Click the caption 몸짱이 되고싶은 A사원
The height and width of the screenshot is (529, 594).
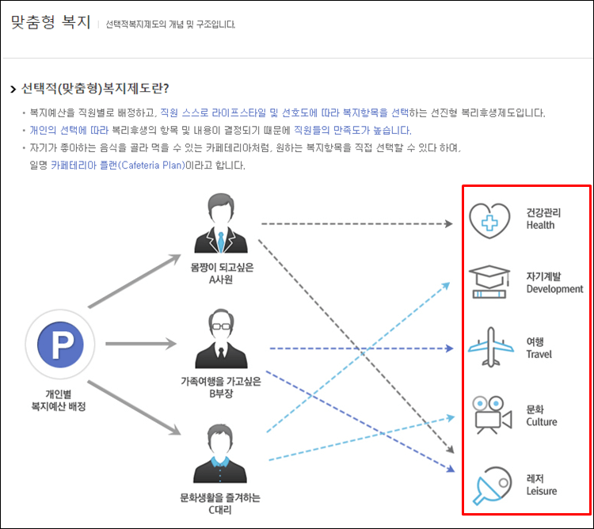(x=222, y=273)
